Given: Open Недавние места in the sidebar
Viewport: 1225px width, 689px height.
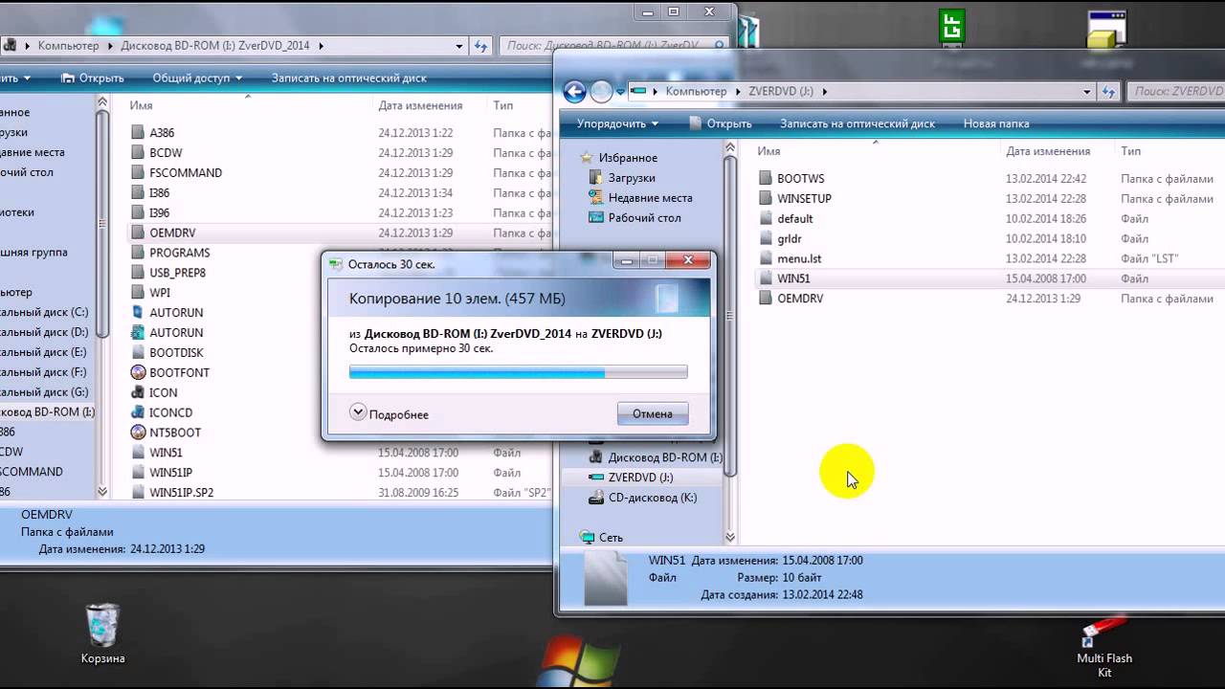Looking at the screenshot, I should tap(650, 198).
